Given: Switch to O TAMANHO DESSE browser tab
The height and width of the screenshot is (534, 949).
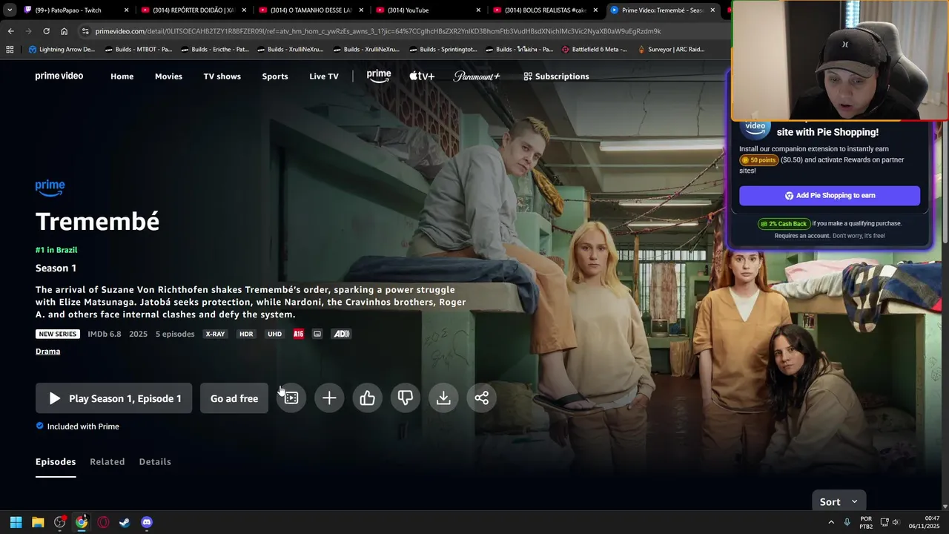Looking at the screenshot, I should pos(311,10).
